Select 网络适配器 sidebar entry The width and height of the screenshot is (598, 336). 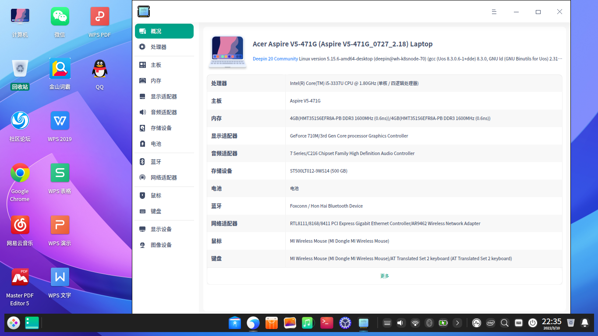[164, 177]
